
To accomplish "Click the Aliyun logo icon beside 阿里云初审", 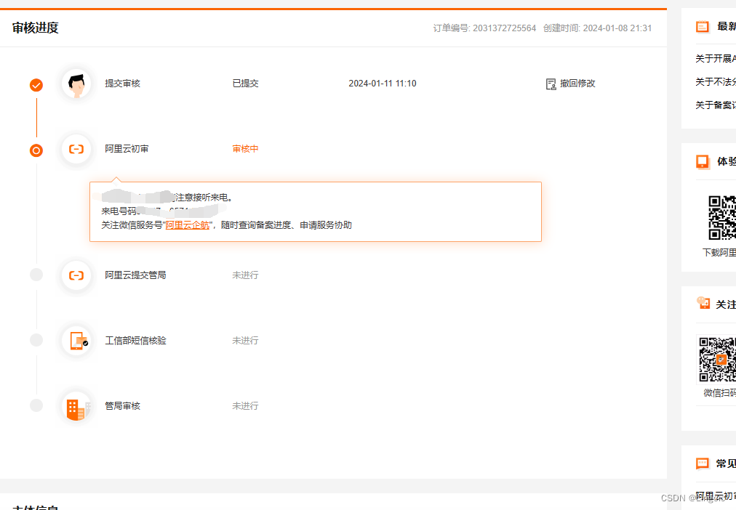I will (x=76, y=149).
